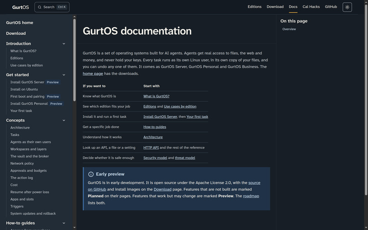Open Apps and slots page
Image resolution: width=368 pixels, height=230 pixels.
click(22, 199)
